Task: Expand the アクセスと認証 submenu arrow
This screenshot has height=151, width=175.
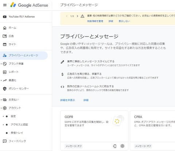Action: [3, 125]
